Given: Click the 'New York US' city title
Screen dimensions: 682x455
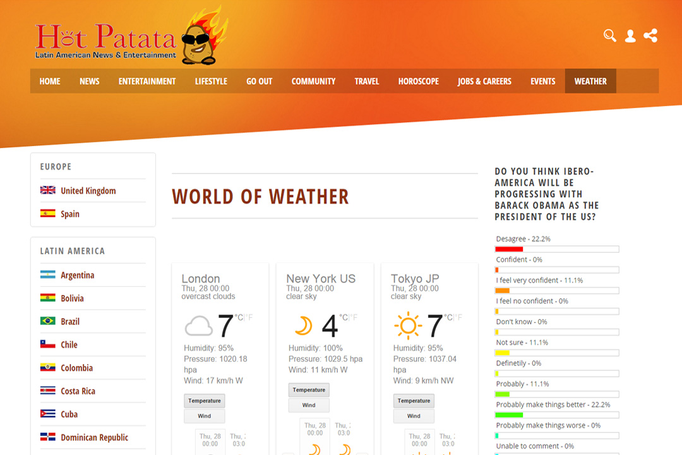Looking at the screenshot, I should click(321, 279).
